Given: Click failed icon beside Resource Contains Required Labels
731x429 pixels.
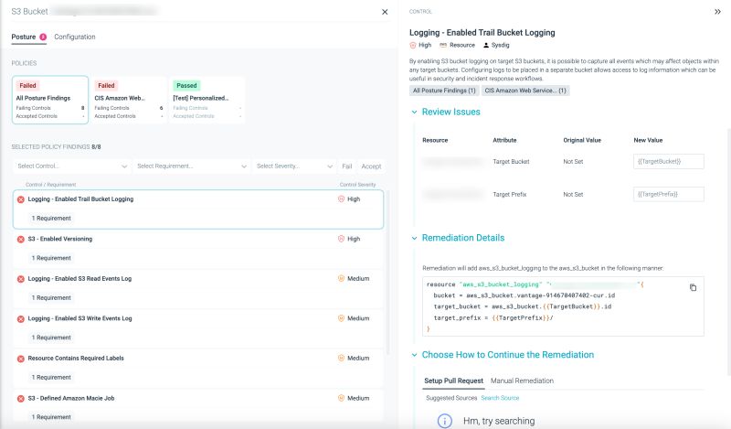Looking at the screenshot, I should (x=21, y=359).
